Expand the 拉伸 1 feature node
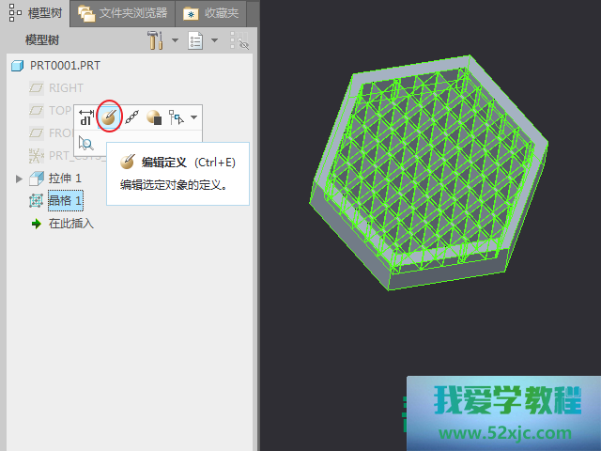The height and width of the screenshot is (451, 601). 19,179
